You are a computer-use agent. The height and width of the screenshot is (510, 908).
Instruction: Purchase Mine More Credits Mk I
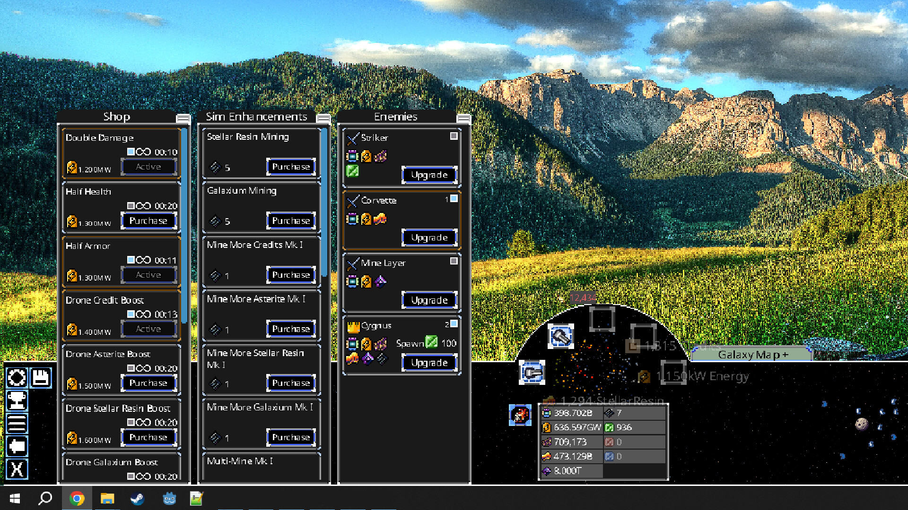[291, 275]
